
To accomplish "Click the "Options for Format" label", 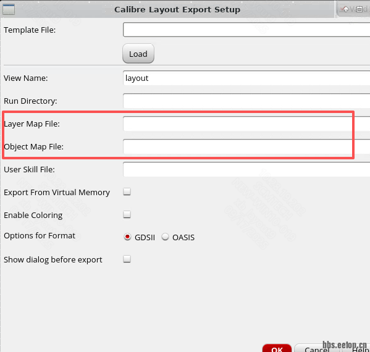I will pyautogui.click(x=40, y=235).
